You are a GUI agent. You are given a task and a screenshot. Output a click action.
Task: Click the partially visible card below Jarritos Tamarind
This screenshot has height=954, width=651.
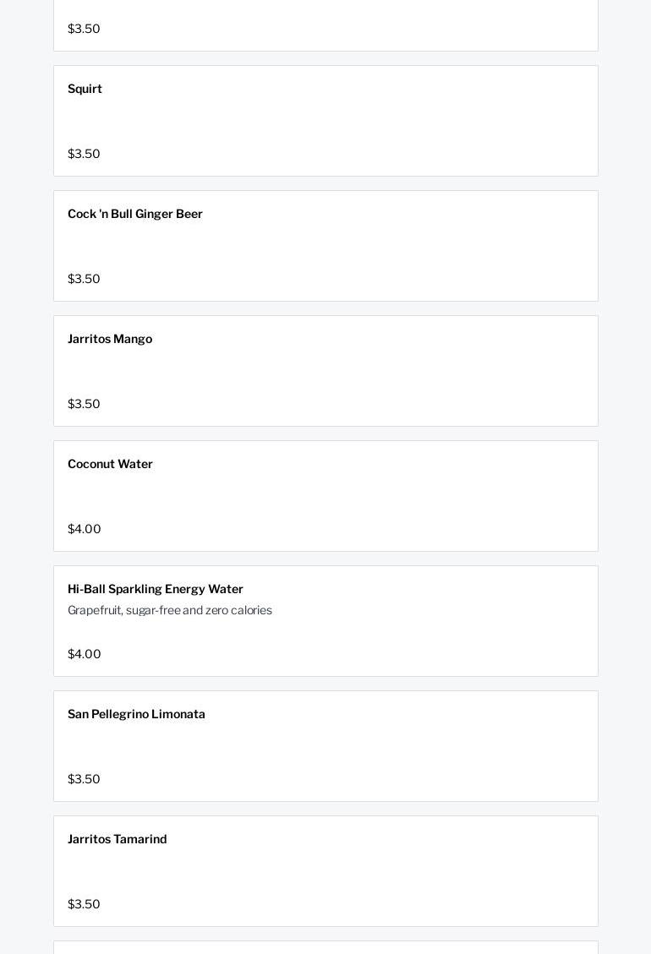[325, 948]
